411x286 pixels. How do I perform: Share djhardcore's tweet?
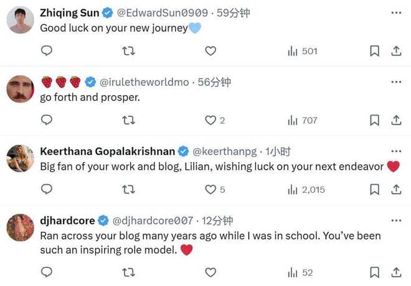tap(396, 272)
